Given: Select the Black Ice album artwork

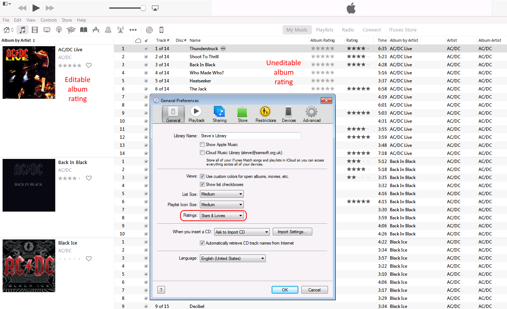Looking at the screenshot, I should [x=29, y=266].
